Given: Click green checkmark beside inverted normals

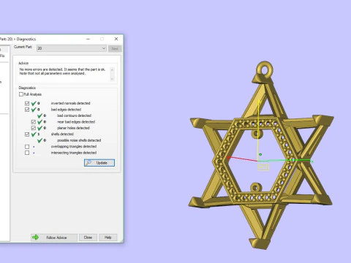Looking at the screenshot, I should coord(34,103).
